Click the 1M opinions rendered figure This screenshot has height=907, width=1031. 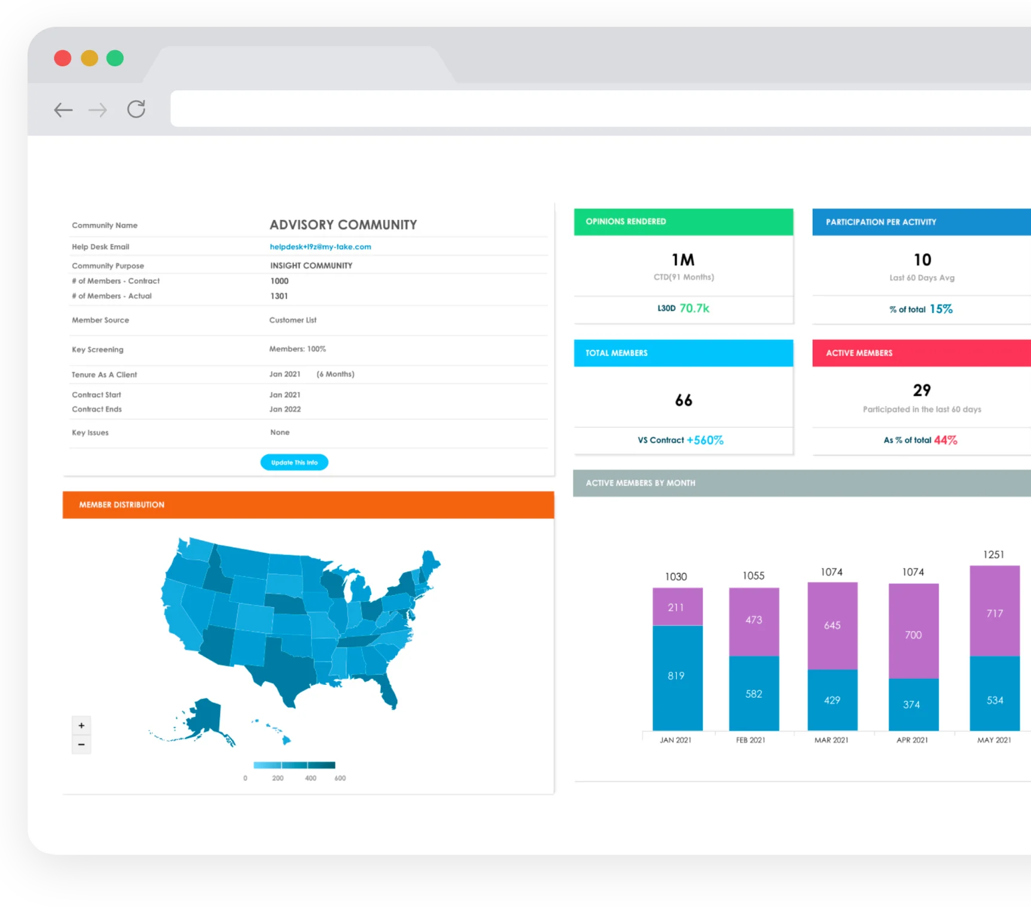(x=683, y=260)
